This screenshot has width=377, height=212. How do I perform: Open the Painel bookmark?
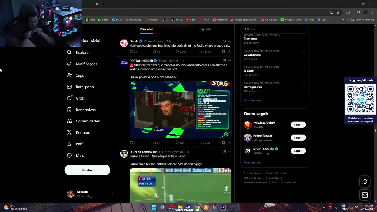coord(103,20)
